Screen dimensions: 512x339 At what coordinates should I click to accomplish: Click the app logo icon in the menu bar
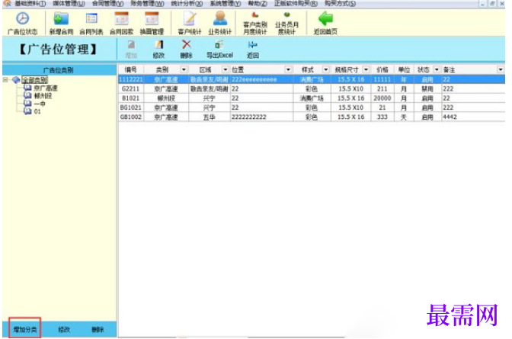click(7, 3)
